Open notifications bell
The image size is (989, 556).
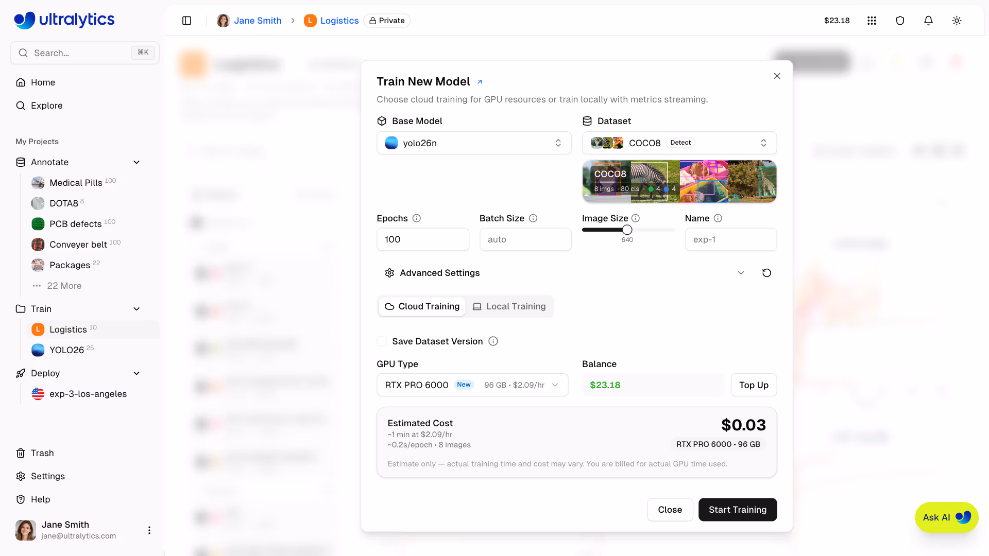coord(928,21)
